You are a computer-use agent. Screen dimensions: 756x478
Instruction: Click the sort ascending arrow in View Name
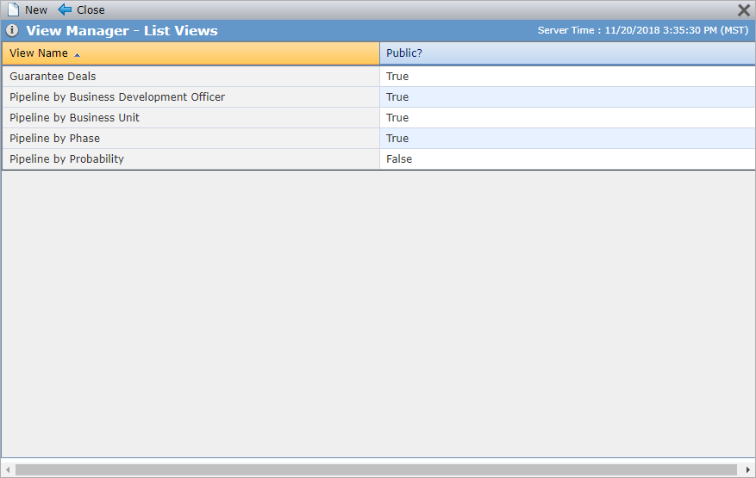point(77,55)
